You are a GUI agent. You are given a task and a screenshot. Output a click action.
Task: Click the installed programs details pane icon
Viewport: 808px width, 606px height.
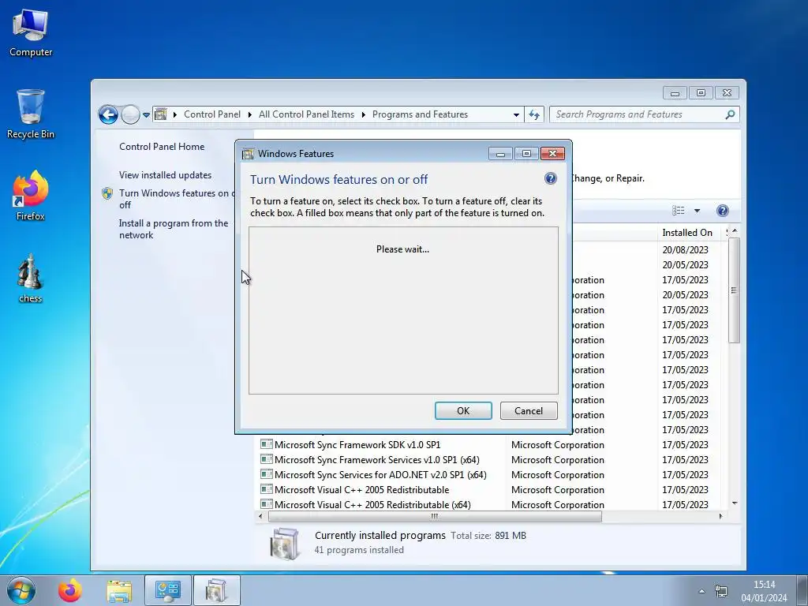pyautogui.click(x=284, y=543)
